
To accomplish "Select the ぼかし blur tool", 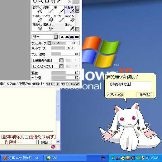I will [x=70, y=27].
